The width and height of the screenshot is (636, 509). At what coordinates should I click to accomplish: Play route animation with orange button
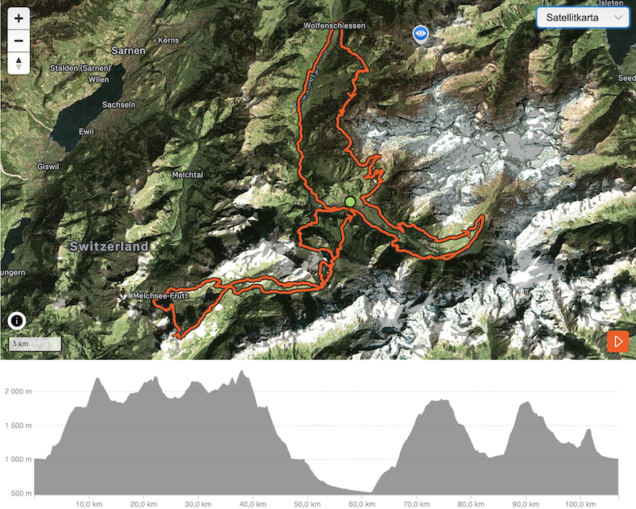coord(618,341)
